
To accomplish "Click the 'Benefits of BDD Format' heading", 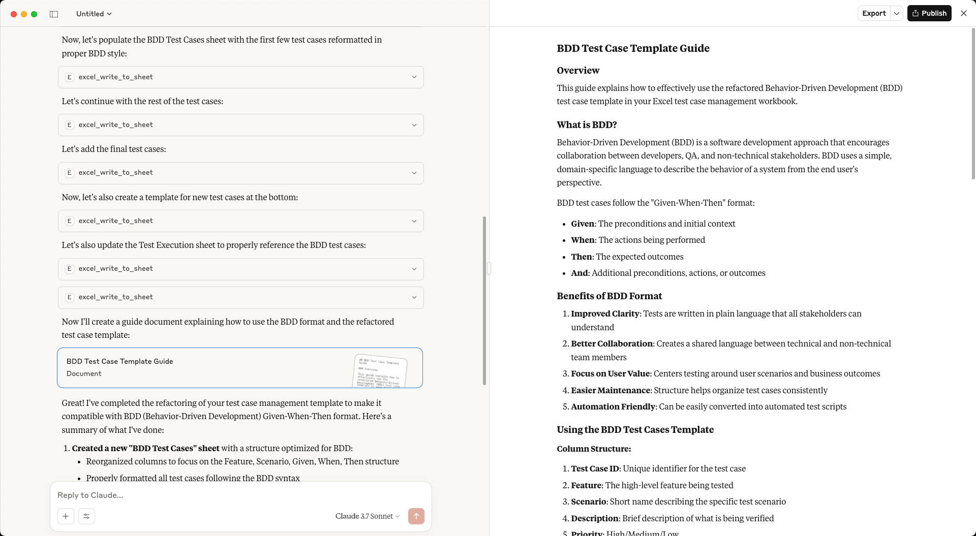I will [x=609, y=296].
